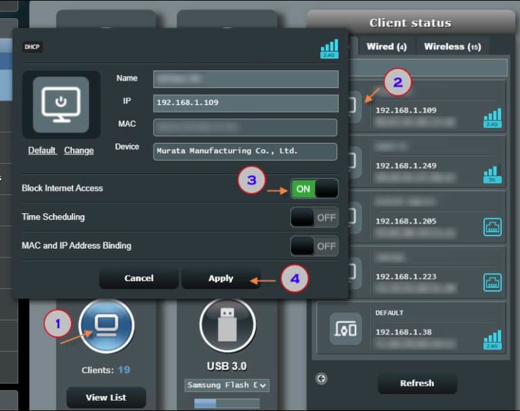Click wired port icon for 192.168.1.223
Viewport: 520px width, 411px height.
[x=492, y=282]
